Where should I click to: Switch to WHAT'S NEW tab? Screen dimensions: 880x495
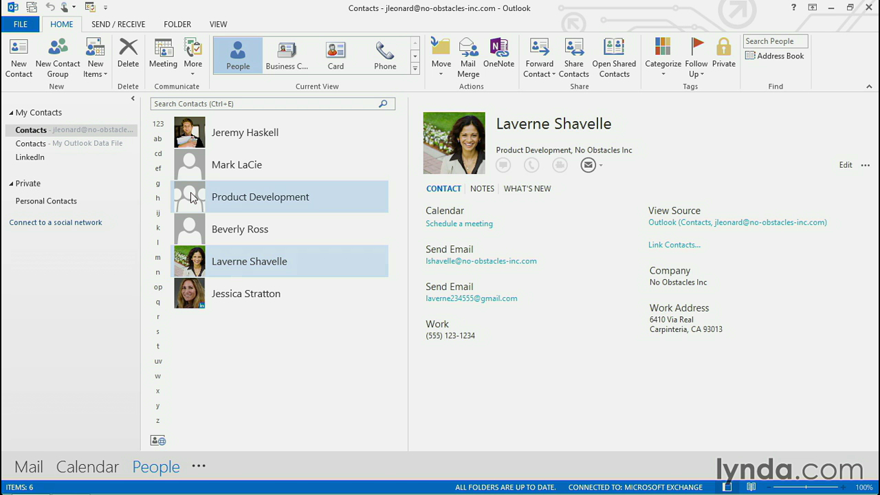(527, 188)
